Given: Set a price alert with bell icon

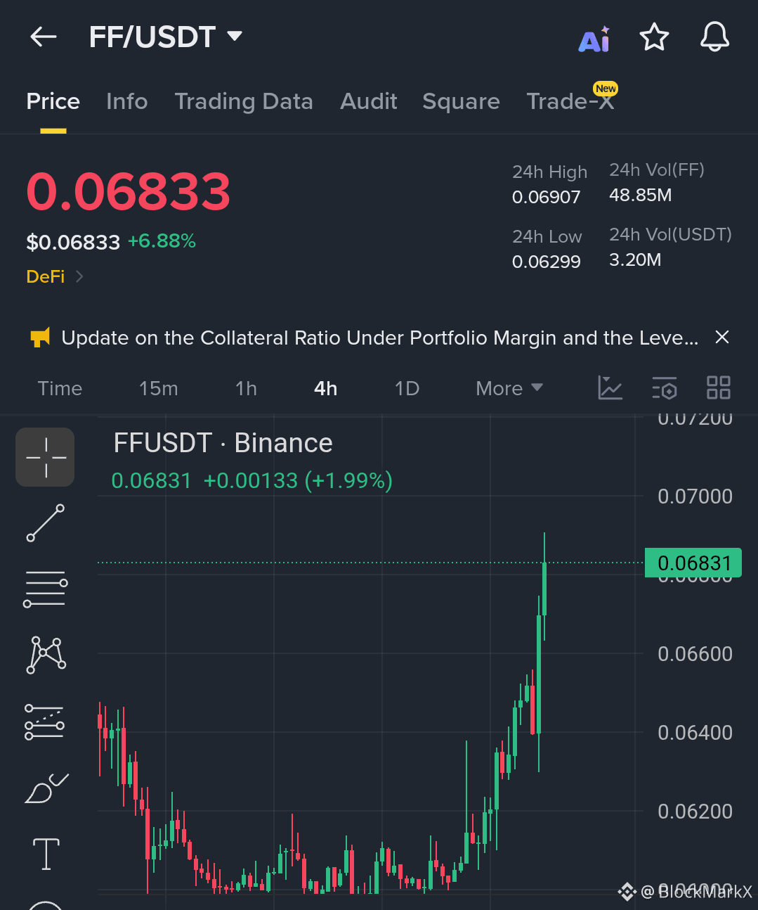Looking at the screenshot, I should pos(714,37).
